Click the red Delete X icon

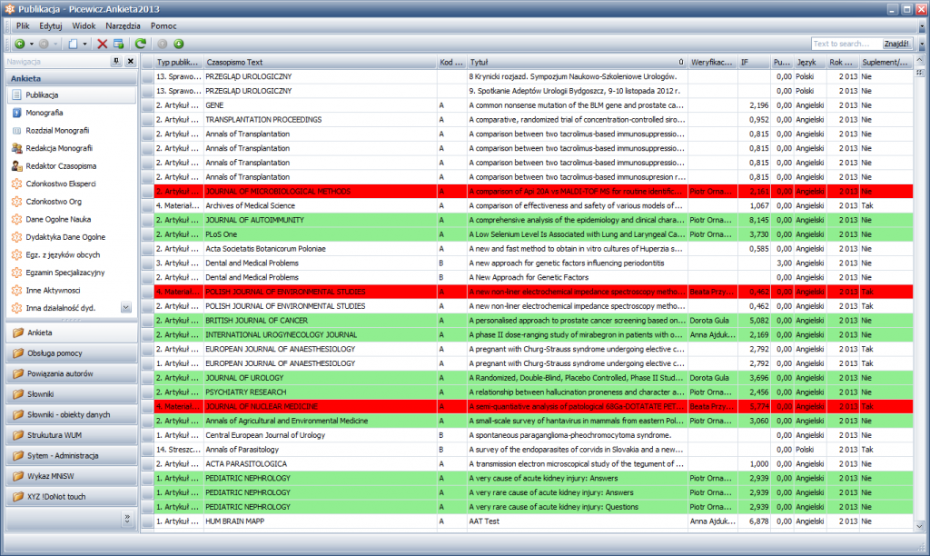[x=102, y=44]
